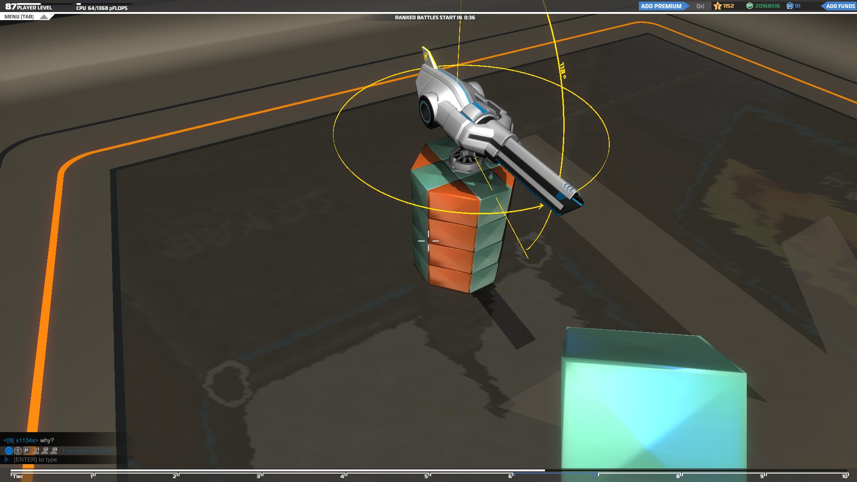
Task: Open the P shield chat channel
Action: [x=27, y=451]
